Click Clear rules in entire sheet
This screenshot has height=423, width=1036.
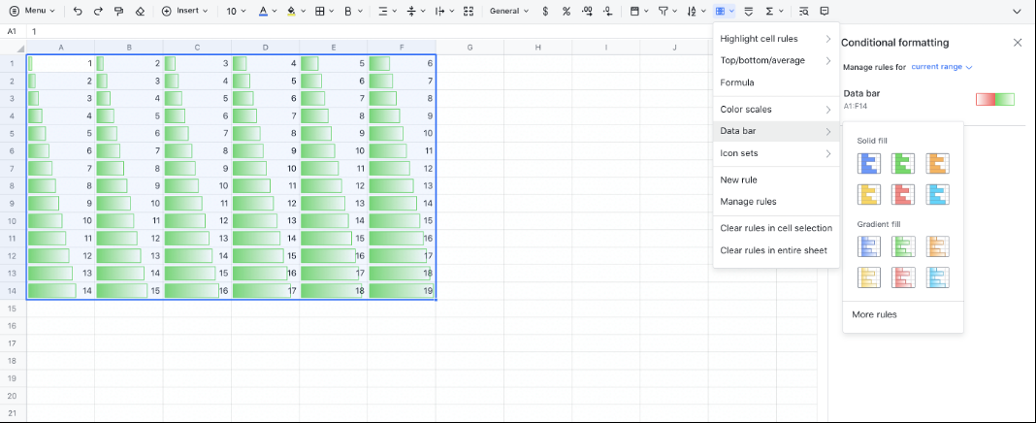tap(773, 250)
